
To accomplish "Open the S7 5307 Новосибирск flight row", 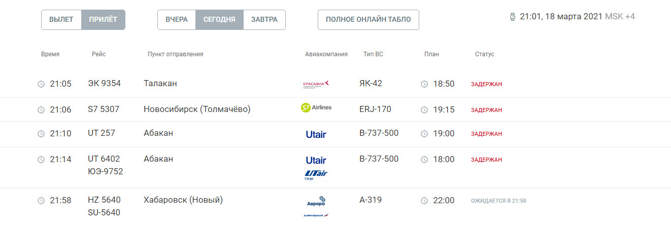I will 335,109.
